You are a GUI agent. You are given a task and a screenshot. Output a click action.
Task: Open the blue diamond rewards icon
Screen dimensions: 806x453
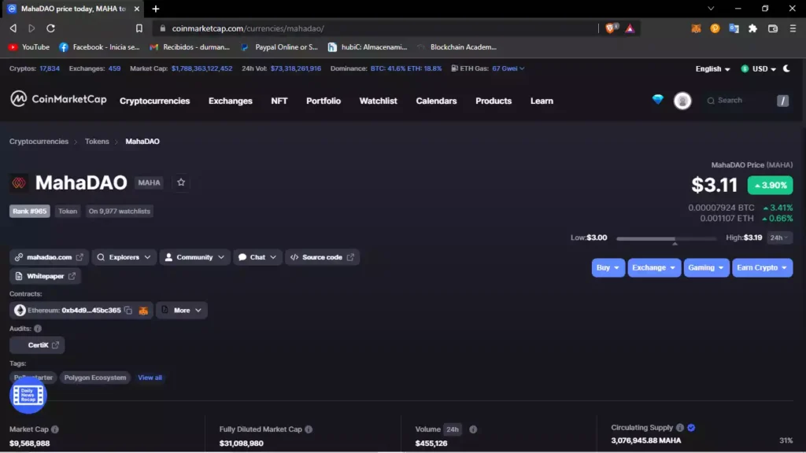658,100
